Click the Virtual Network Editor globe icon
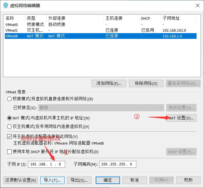The height and width of the screenshot is (188, 204). 6,5
